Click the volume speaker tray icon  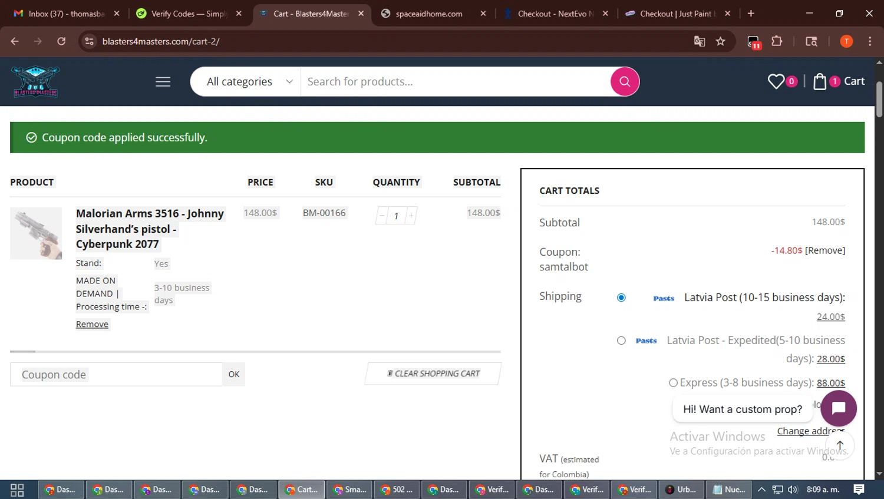pyautogui.click(x=793, y=490)
